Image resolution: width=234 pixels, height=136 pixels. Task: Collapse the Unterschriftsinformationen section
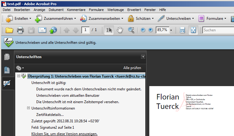29,108
